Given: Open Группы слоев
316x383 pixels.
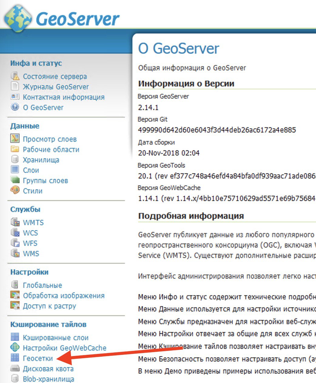Looking at the screenshot, I should (x=45, y=180).
